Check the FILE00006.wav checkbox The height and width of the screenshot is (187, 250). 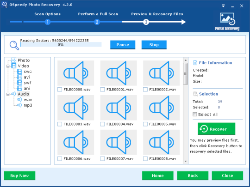[60, 159]
